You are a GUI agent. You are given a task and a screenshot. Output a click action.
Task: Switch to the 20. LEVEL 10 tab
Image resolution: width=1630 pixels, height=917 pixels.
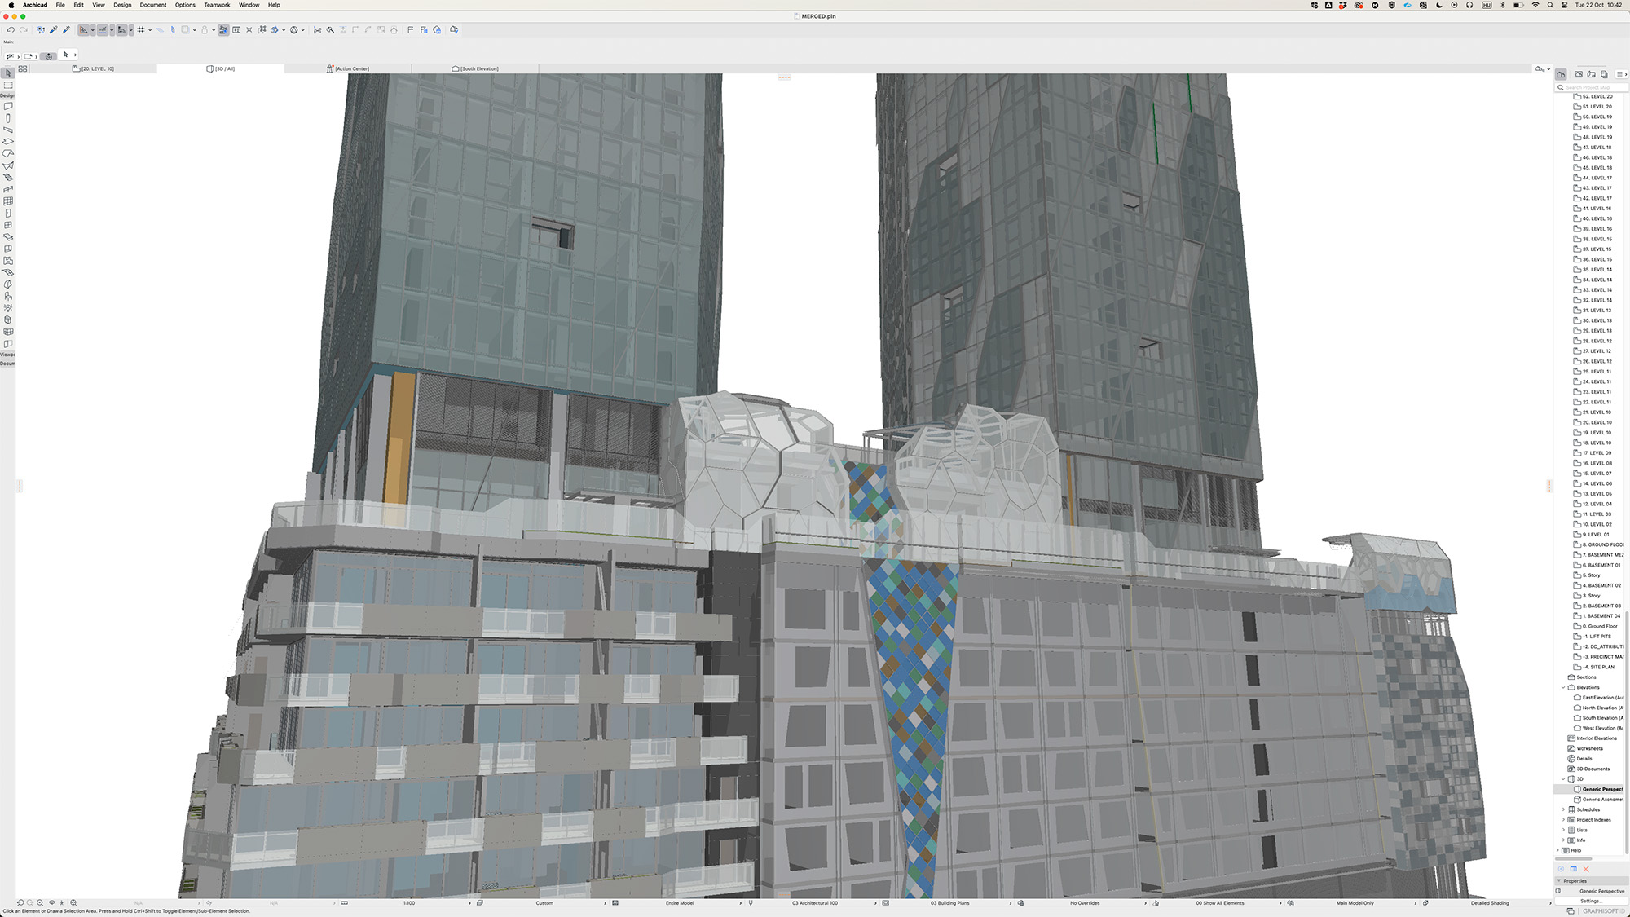94,68
